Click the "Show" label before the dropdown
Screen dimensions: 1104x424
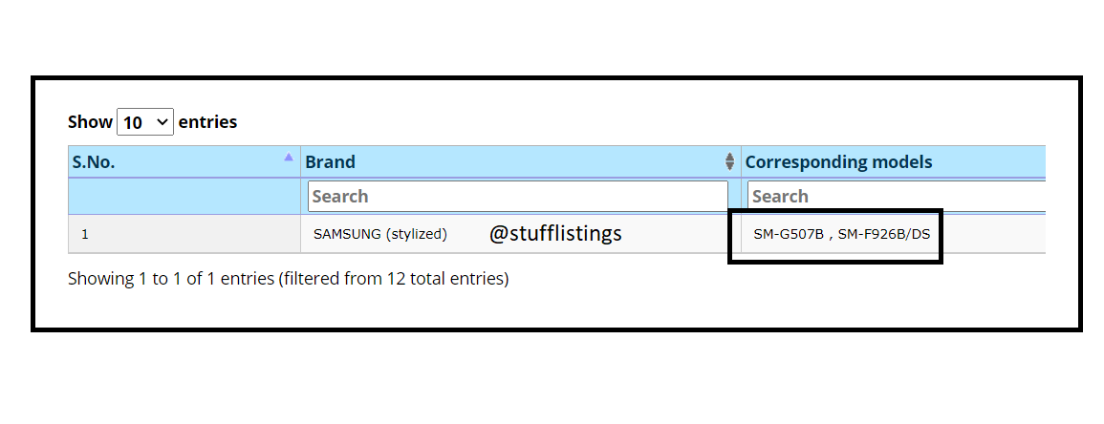pyautogui.click(x=90, y=122)
